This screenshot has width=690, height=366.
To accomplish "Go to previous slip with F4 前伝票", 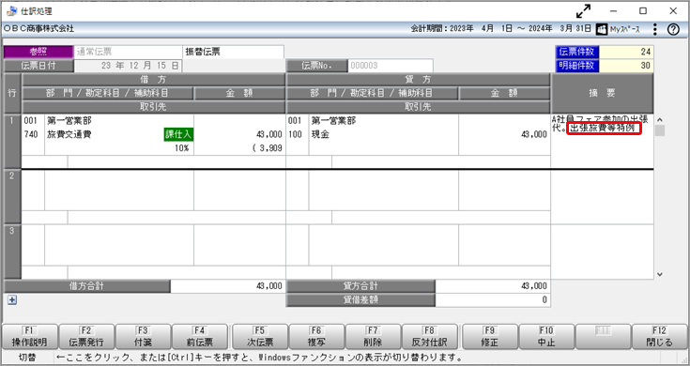I will click(x=199, y=337).
